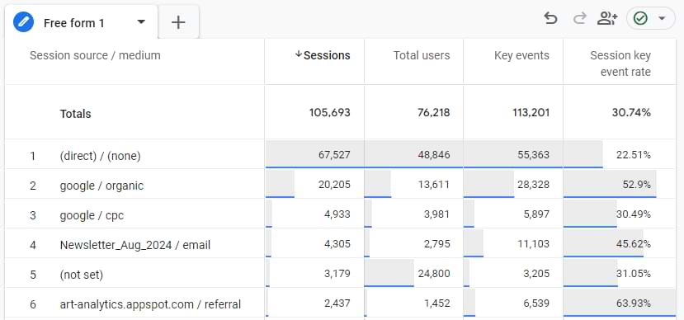
Task: Click the sort arrow beside Sessions
Action: 299,54
